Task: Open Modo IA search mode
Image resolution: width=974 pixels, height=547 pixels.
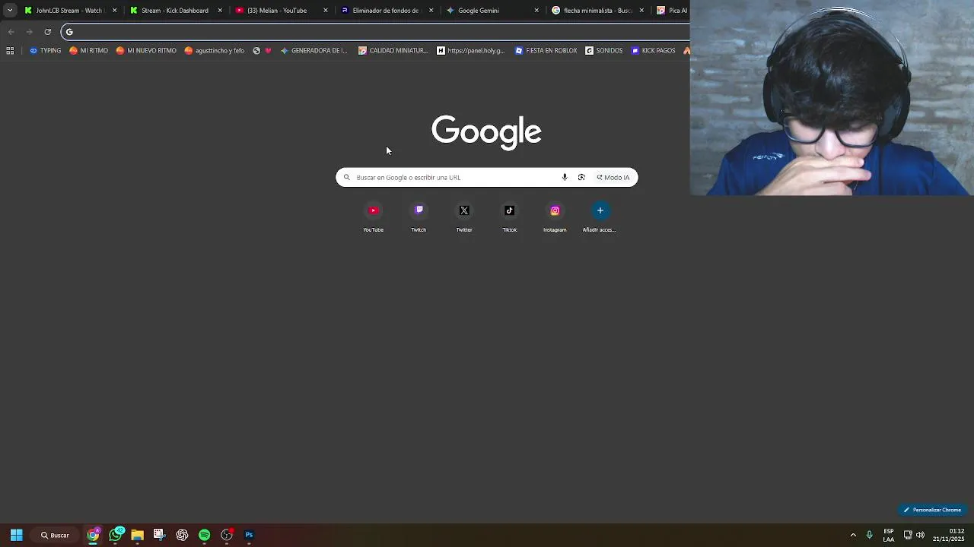Action: click(x=613, y=177)
